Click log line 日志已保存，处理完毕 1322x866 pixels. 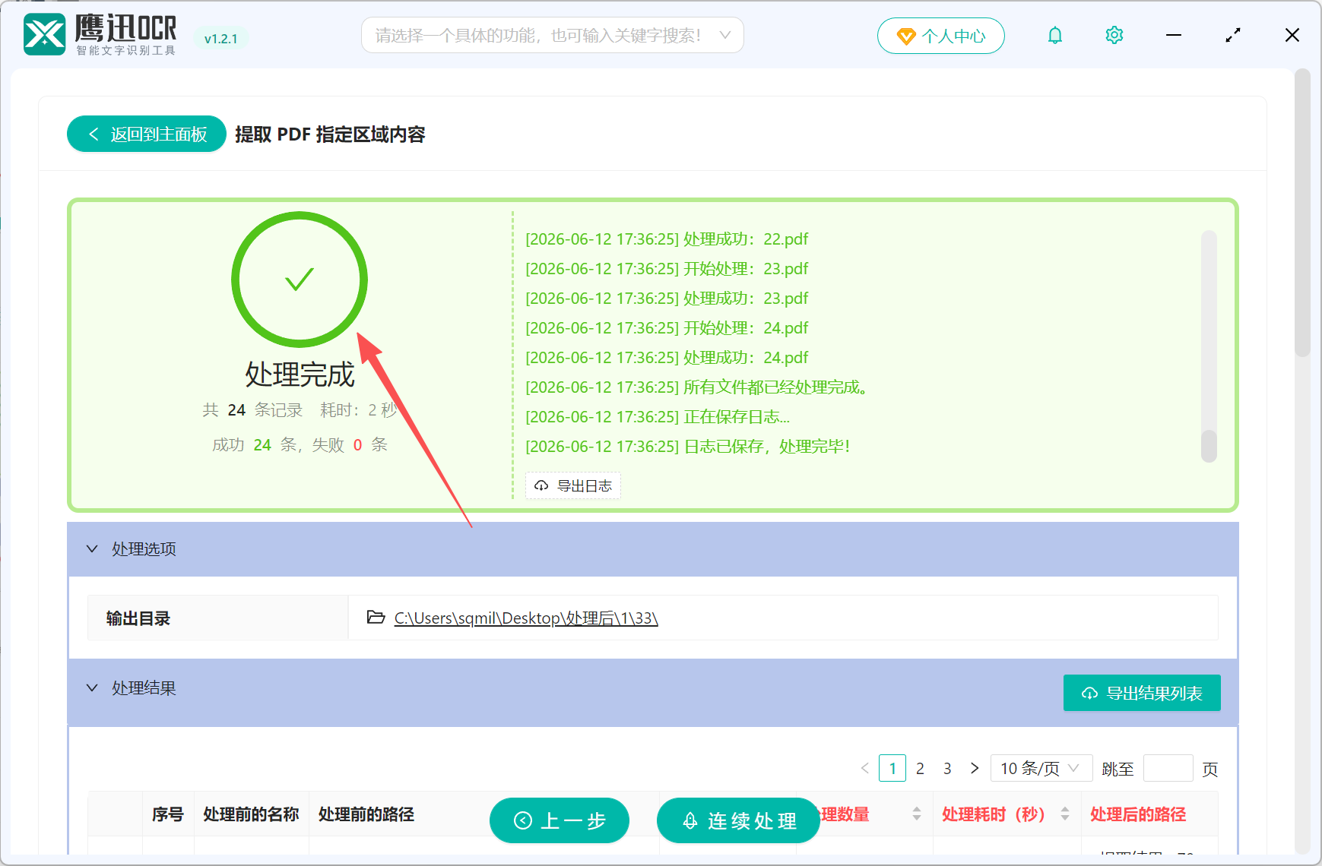[687, 446]
